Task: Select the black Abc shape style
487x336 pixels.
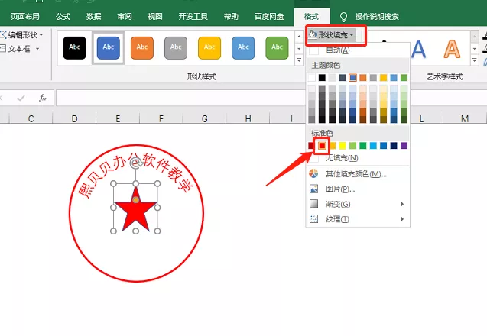Action: tap(75, 48)
